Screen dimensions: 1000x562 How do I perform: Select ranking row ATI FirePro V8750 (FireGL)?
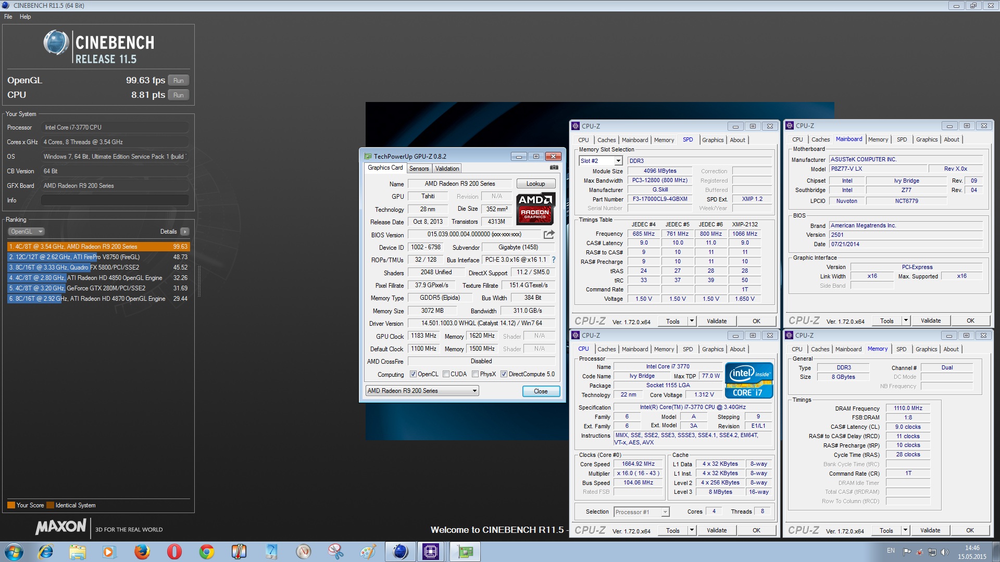[98, 257]
